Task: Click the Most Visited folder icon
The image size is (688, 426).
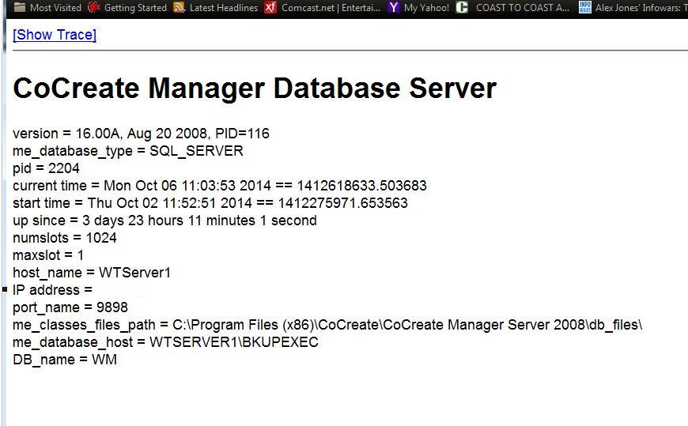Action: coord(19,7)
